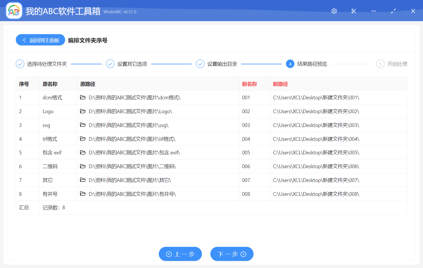
Task: Click the ABC toolbox logo icon
Action: click(x=14, y=11)
